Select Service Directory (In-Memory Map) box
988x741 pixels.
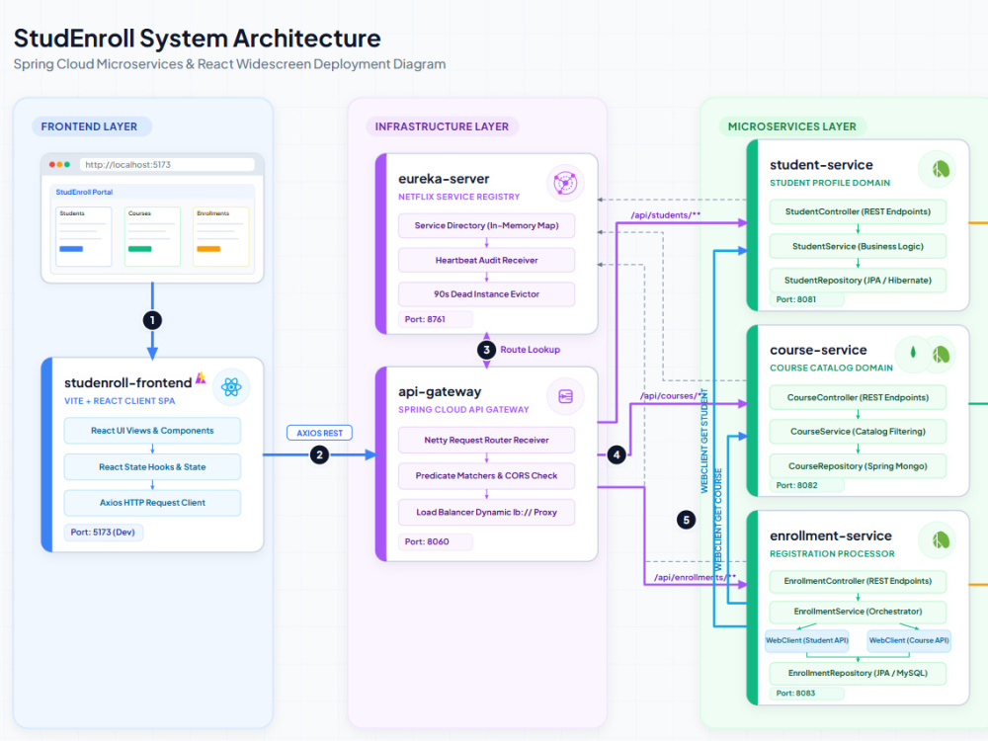pyautogui.click(x=486, y=225)
